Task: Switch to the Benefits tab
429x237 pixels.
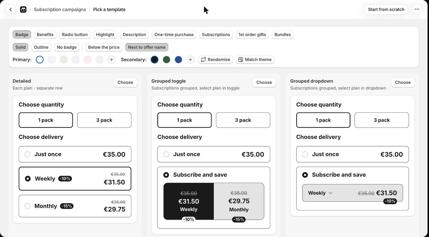Action: 45,34
